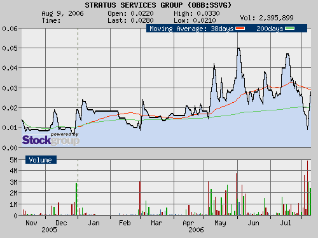Click the 0.01 price axis label

[x=10, y=128]
